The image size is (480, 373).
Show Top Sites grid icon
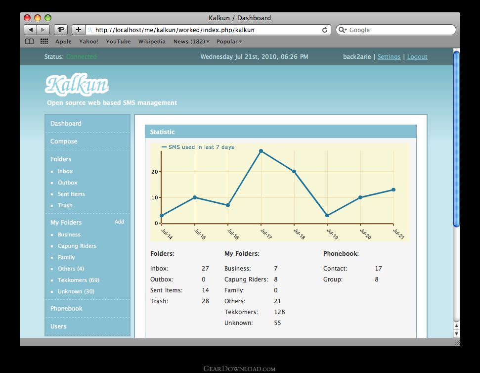click(44, 42)
